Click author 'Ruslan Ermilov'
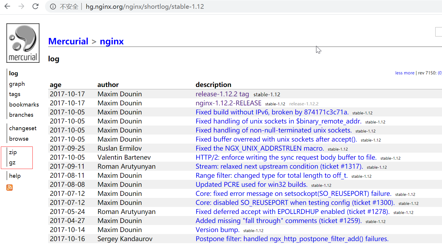 point(120,148)
